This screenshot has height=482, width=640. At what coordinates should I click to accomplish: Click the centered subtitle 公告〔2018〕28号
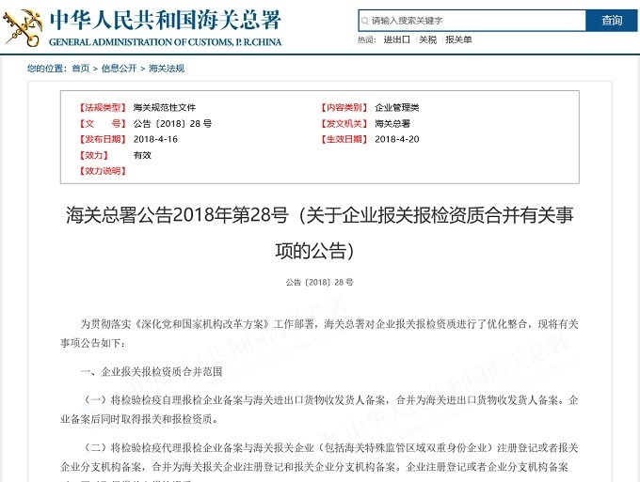[319, 282]
